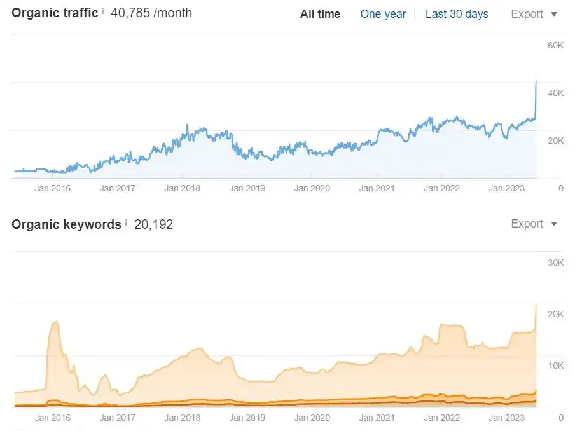Click the 60K label on traffic y-axis
The width and height of the screenshot is (575, 431).
point(555,45)
